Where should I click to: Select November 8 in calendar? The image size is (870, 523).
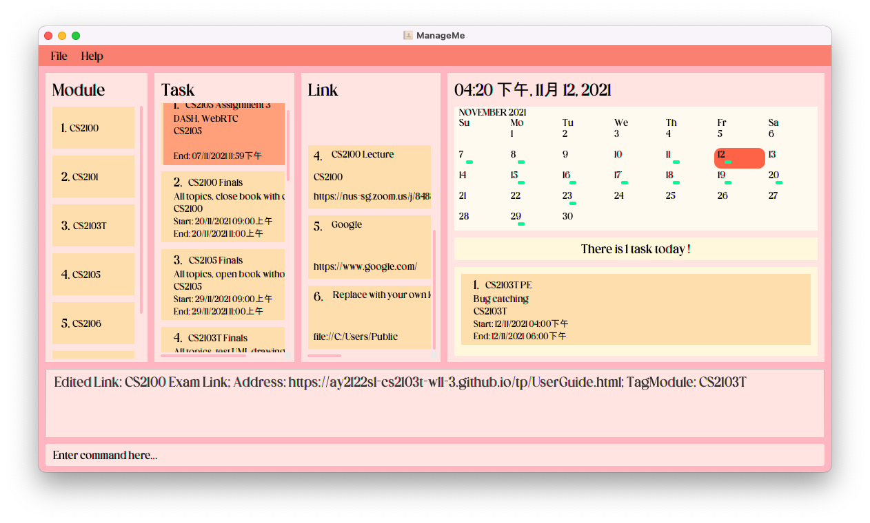tap(514, 155)
